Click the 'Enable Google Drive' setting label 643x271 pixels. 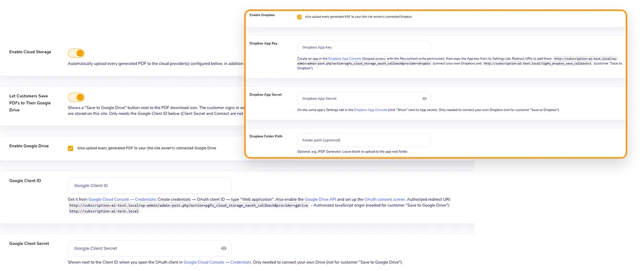29,146
